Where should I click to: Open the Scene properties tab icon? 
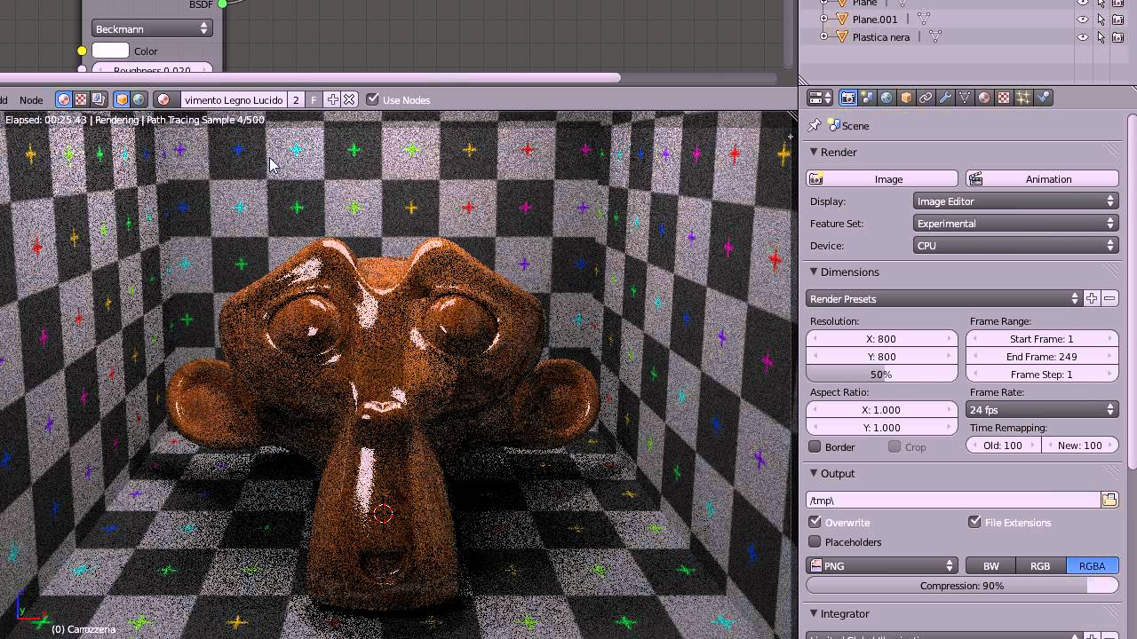pyautogui.click(x=868, y=98)
